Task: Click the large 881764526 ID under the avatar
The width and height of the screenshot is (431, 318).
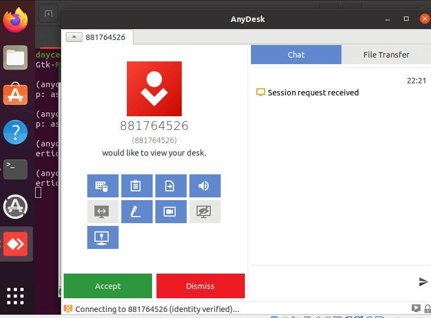Action: (x=154, y=126)
